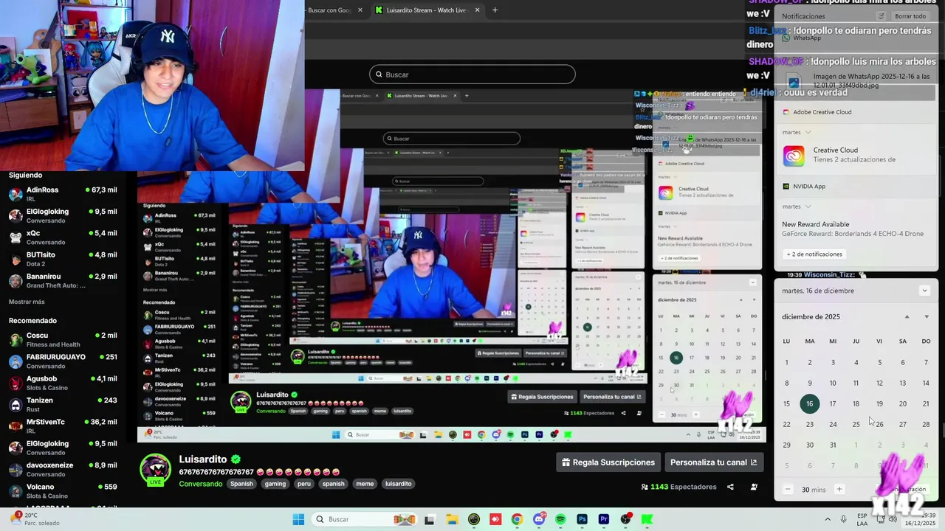Click the Conversando category link
945x531 pixels.
(x=201, y=484)
